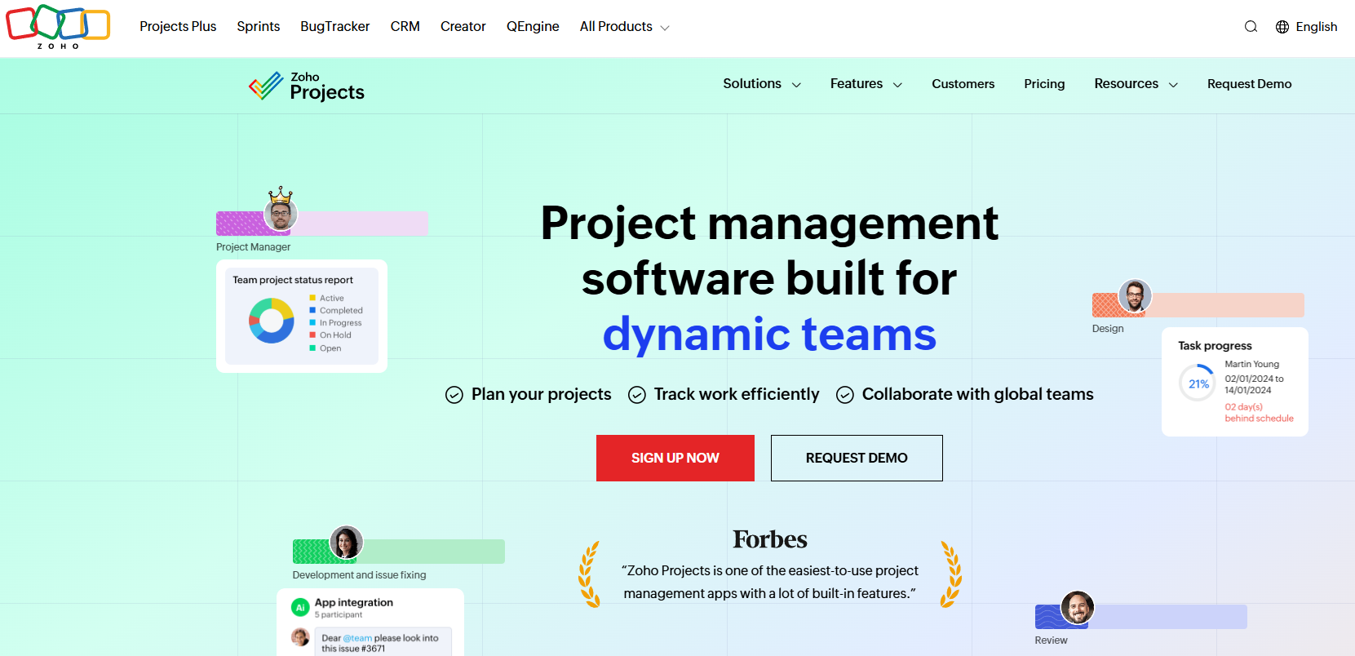This screenshot has width=1355, height=656.
Task: Open Projects Plus in the top bar
Action: click(x=178, y=27)
